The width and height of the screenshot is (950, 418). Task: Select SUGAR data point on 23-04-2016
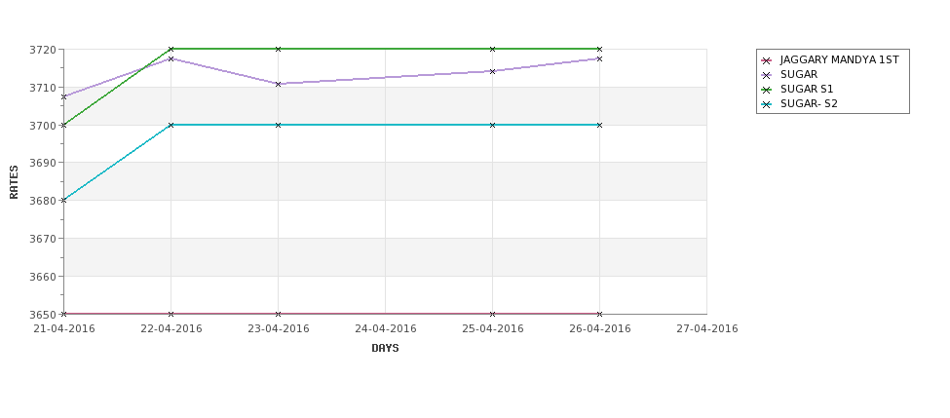[278, 84]
